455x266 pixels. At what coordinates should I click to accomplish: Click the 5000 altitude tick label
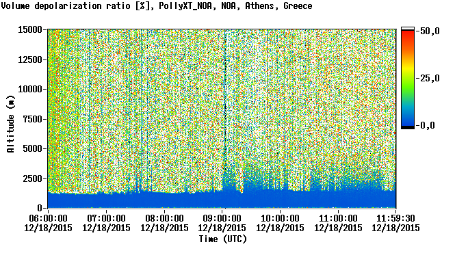click(x=32, y=148)
